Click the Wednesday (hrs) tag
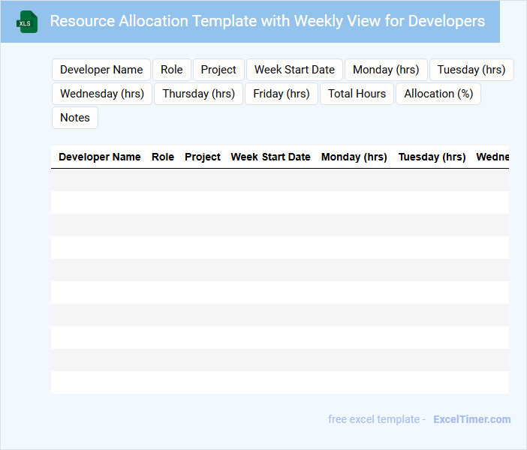 coord(102,94)
